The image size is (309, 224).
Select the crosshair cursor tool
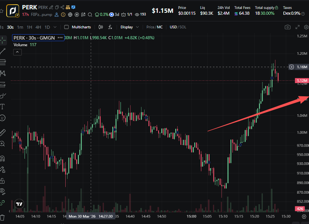3,40
